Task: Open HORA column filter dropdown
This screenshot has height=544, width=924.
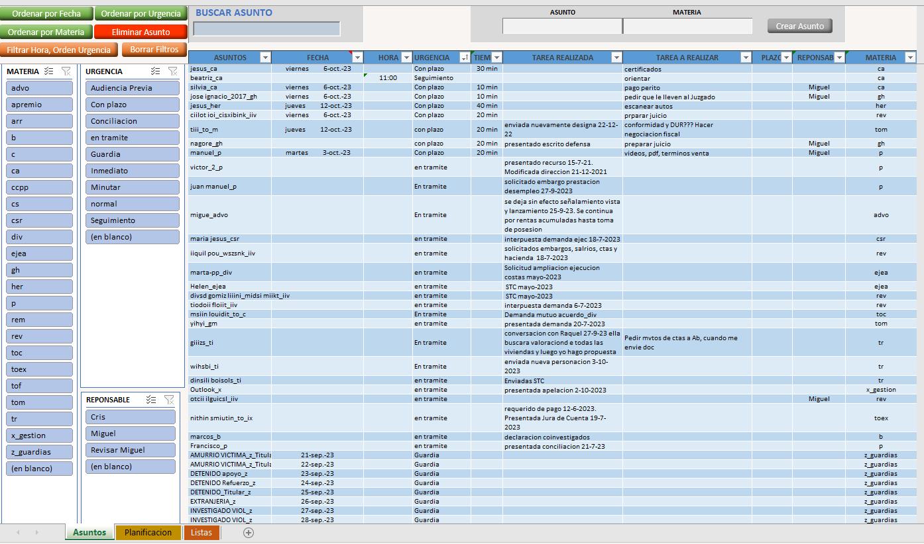Action: [406, 58]
